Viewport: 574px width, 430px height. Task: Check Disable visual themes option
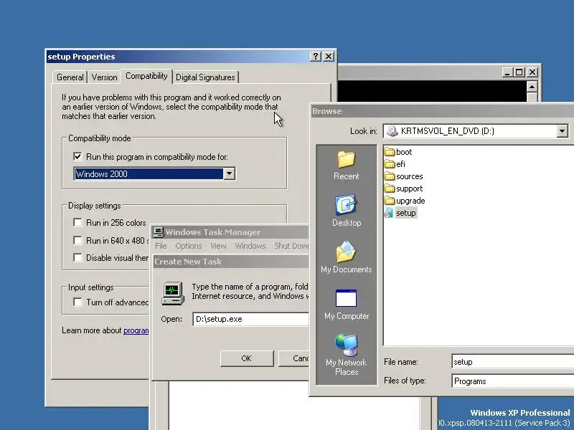(77, 258)
